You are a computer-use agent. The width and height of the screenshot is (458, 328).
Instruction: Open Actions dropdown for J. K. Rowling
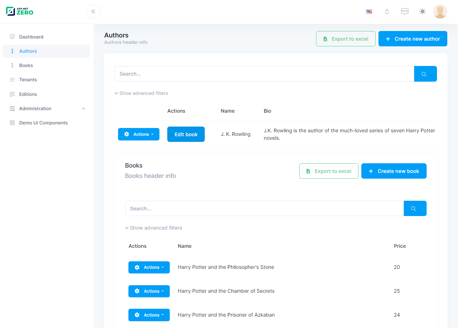click(139, 134)
